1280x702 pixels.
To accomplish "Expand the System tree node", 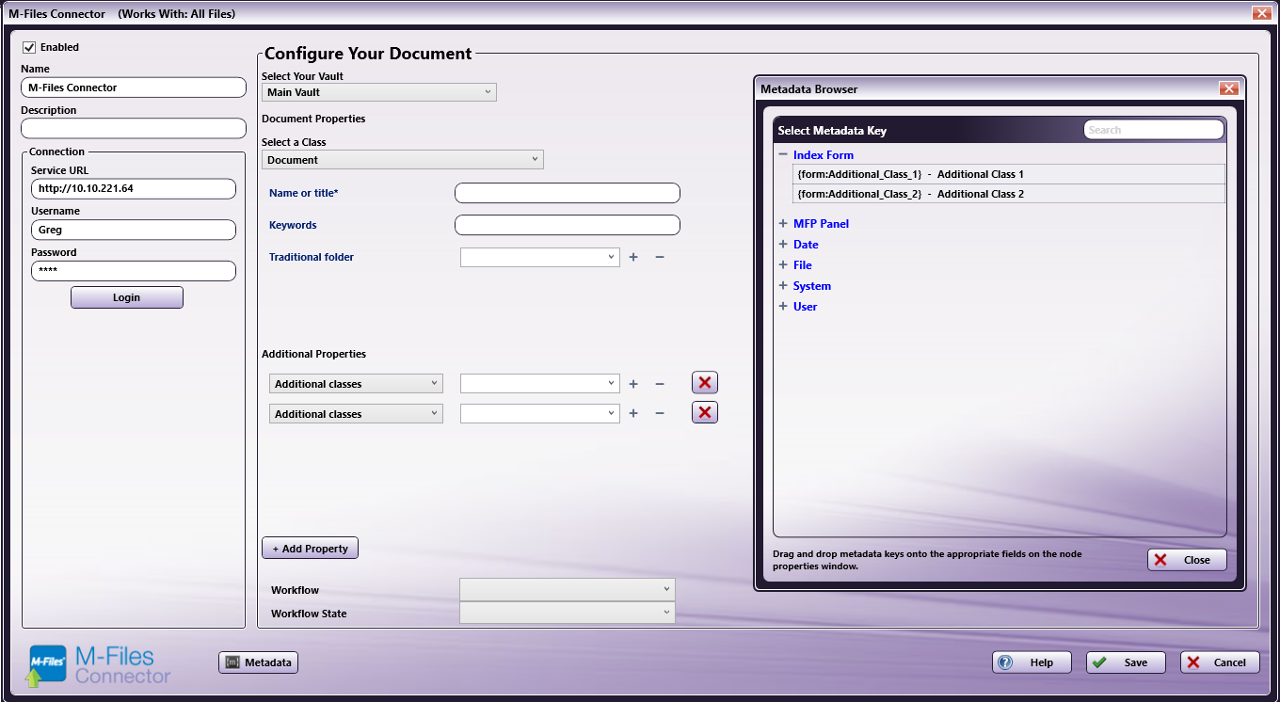I will [x=782, y=286].
